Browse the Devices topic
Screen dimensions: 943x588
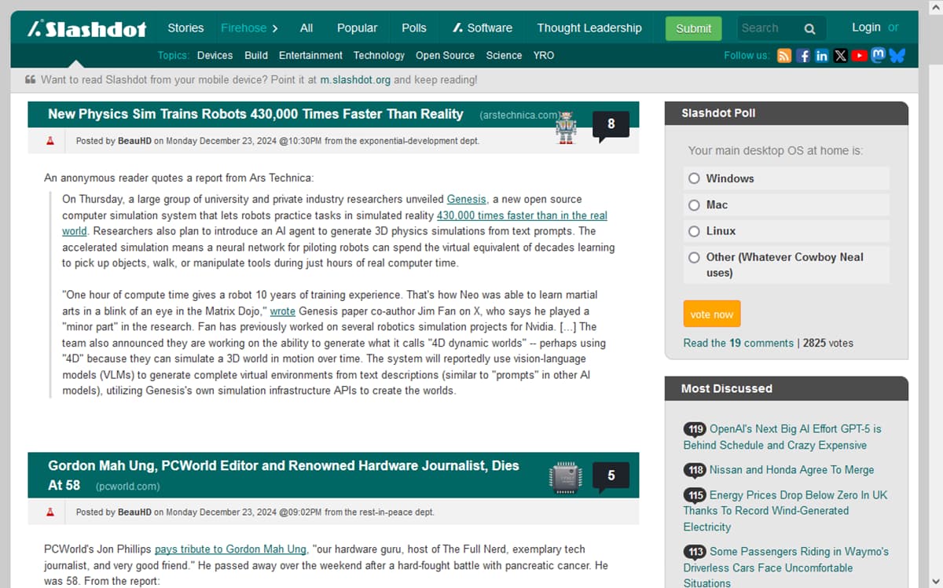point(215,56)
